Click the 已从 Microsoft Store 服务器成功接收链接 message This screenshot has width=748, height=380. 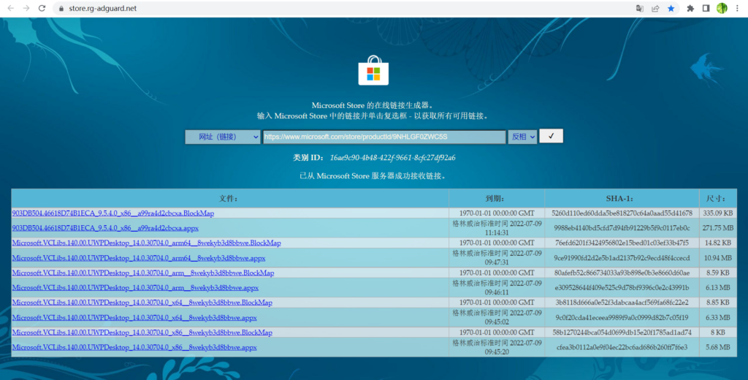click(373, 176)
